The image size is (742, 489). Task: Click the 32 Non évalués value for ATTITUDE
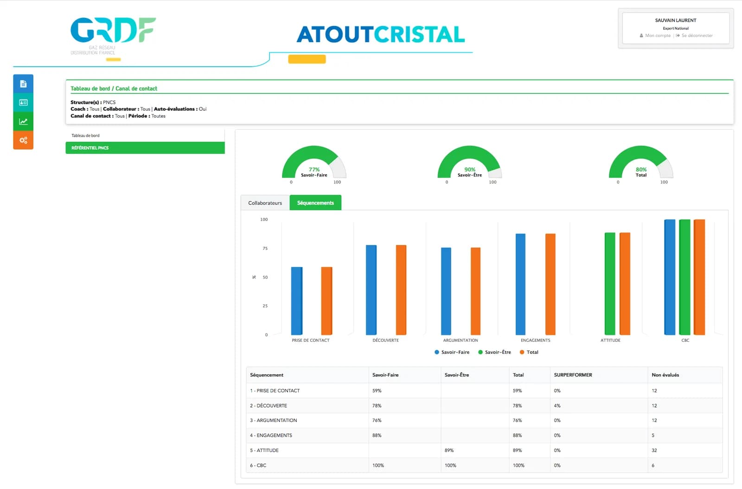pyautogui.click(x=654, y=450)
